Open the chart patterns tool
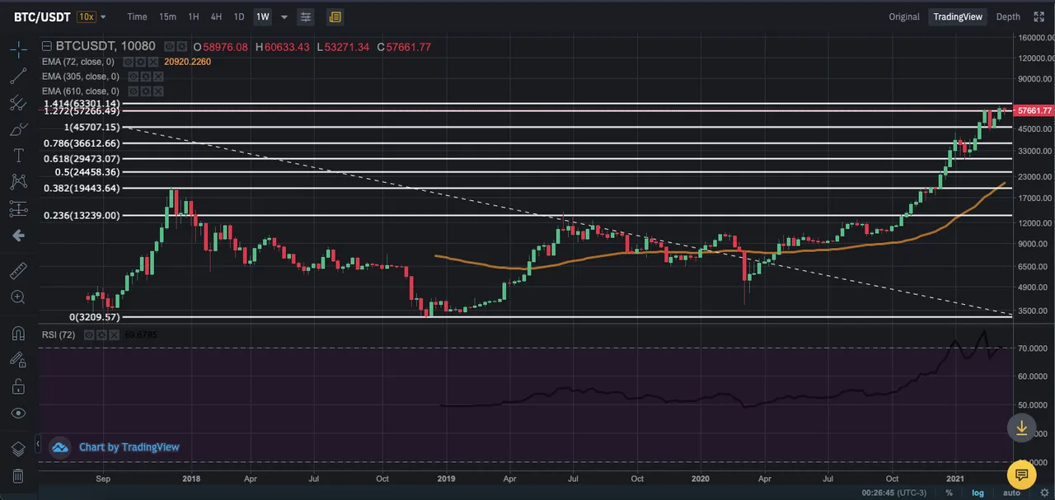This screenshot has width=1055, height=500. coord(18,182)
